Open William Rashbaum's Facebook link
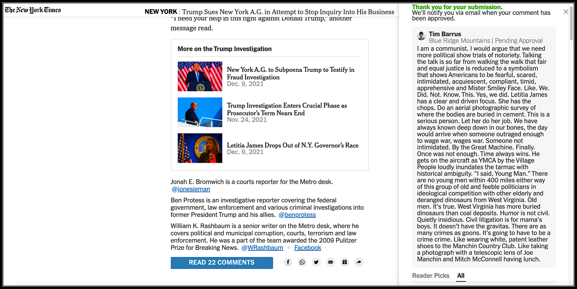Image resolution: width=577 pixels, height=289 pixels. tap(308, 248)
